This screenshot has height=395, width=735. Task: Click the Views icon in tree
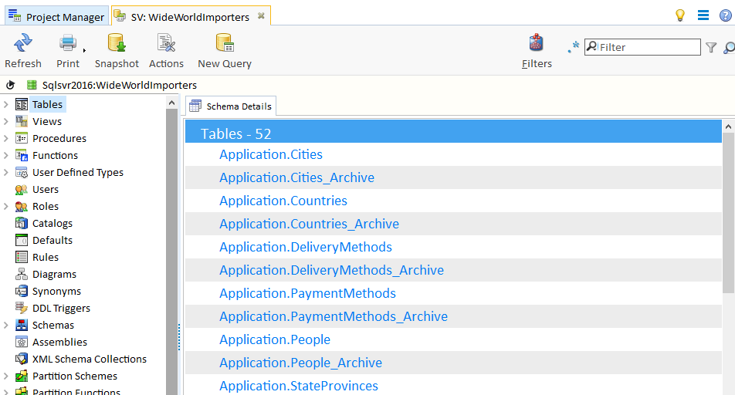click(21, 121)
